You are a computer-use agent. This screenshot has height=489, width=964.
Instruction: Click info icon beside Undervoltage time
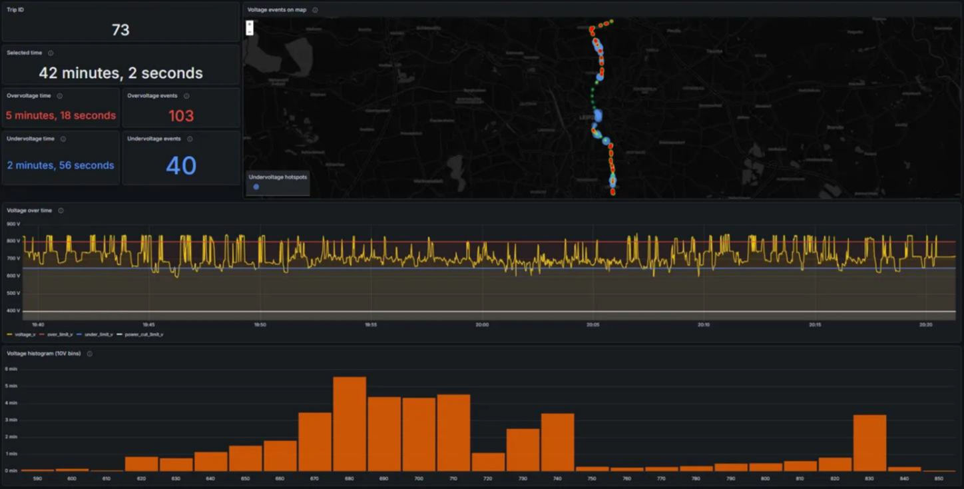[63, 139]
